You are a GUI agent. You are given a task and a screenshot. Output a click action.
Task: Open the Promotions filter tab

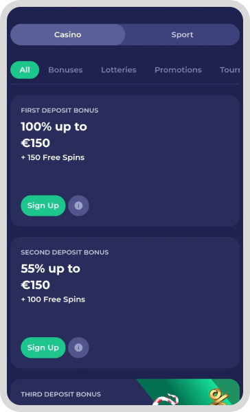pyautogui.click(x=178, y=70)
